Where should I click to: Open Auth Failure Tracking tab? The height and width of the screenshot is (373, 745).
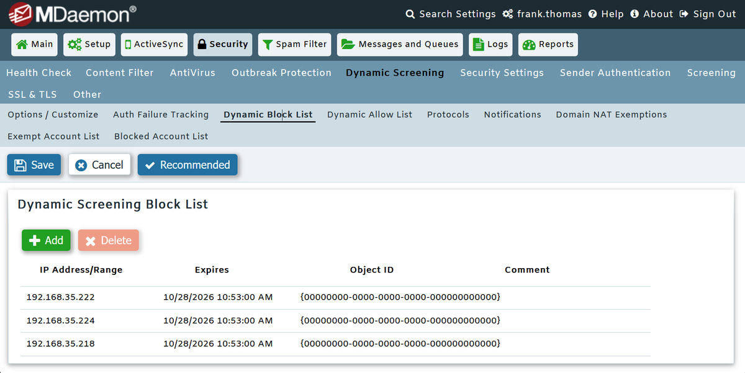161,115
